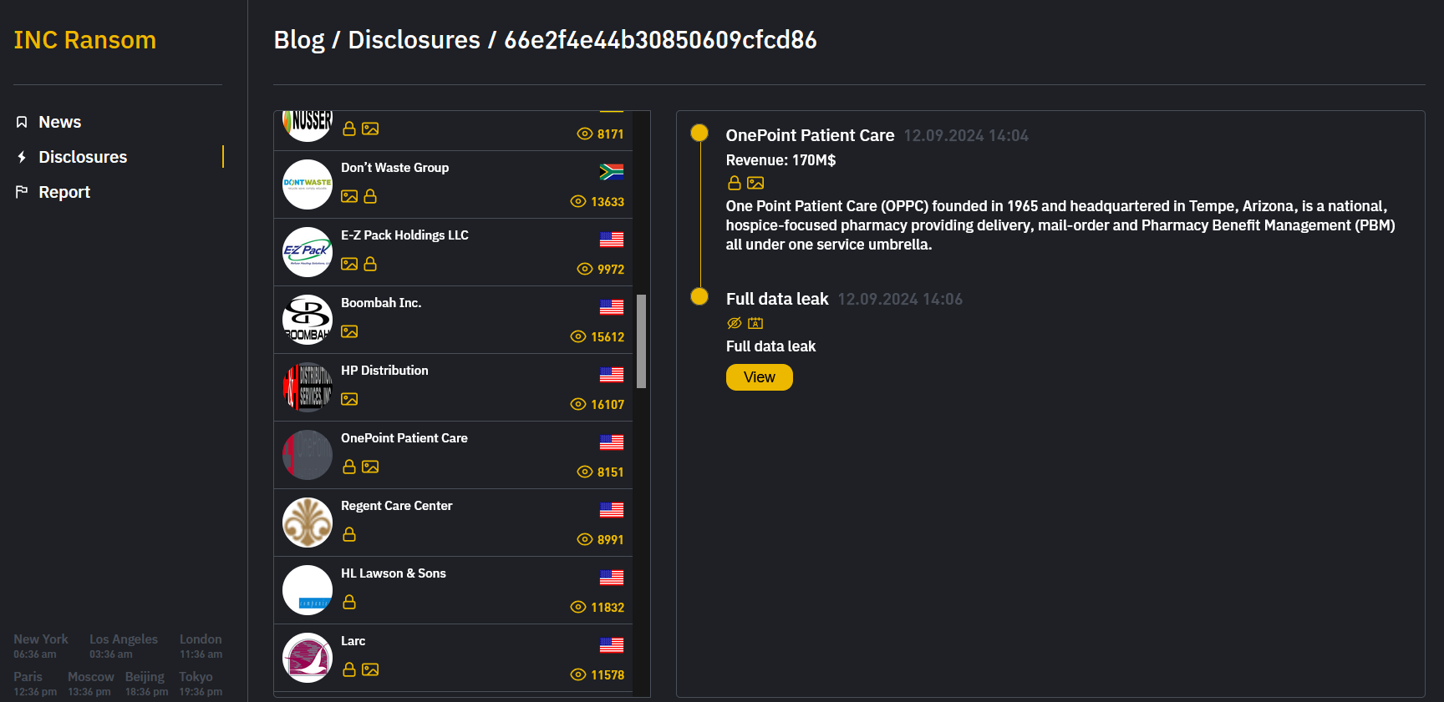
Task: Click the South Africa flag on Don't Waste Group
Action: [x=611, y=172]
